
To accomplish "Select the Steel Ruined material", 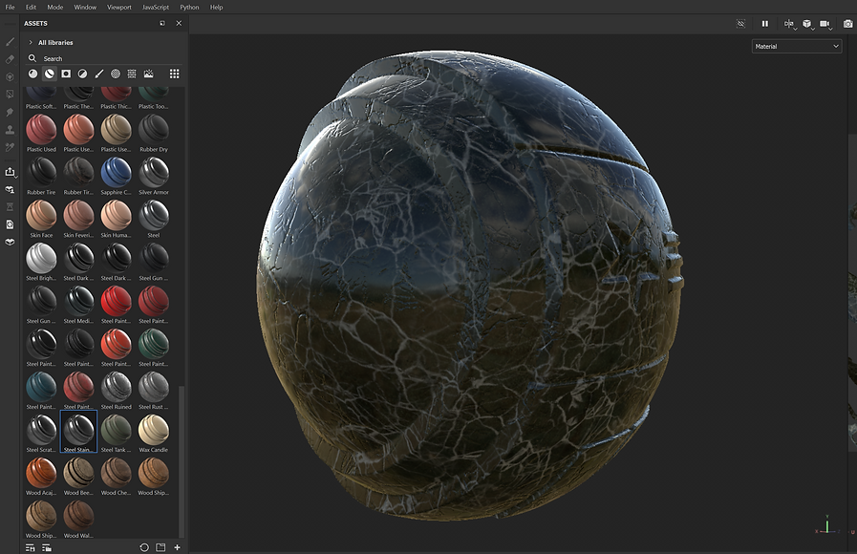I will click(116, 391).
